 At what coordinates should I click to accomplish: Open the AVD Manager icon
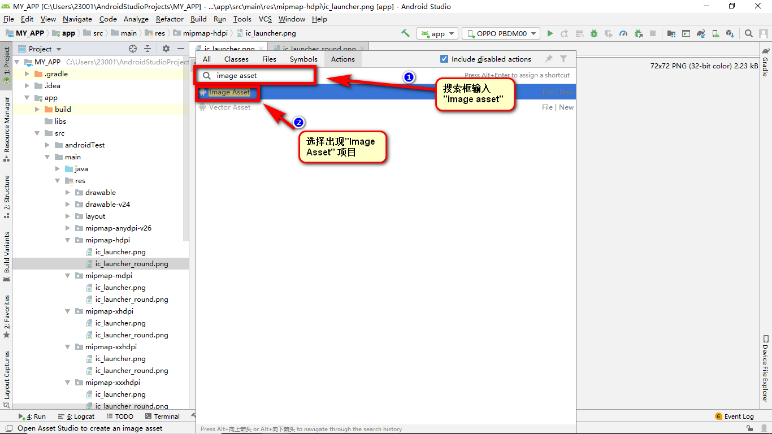tap(715, 33)
